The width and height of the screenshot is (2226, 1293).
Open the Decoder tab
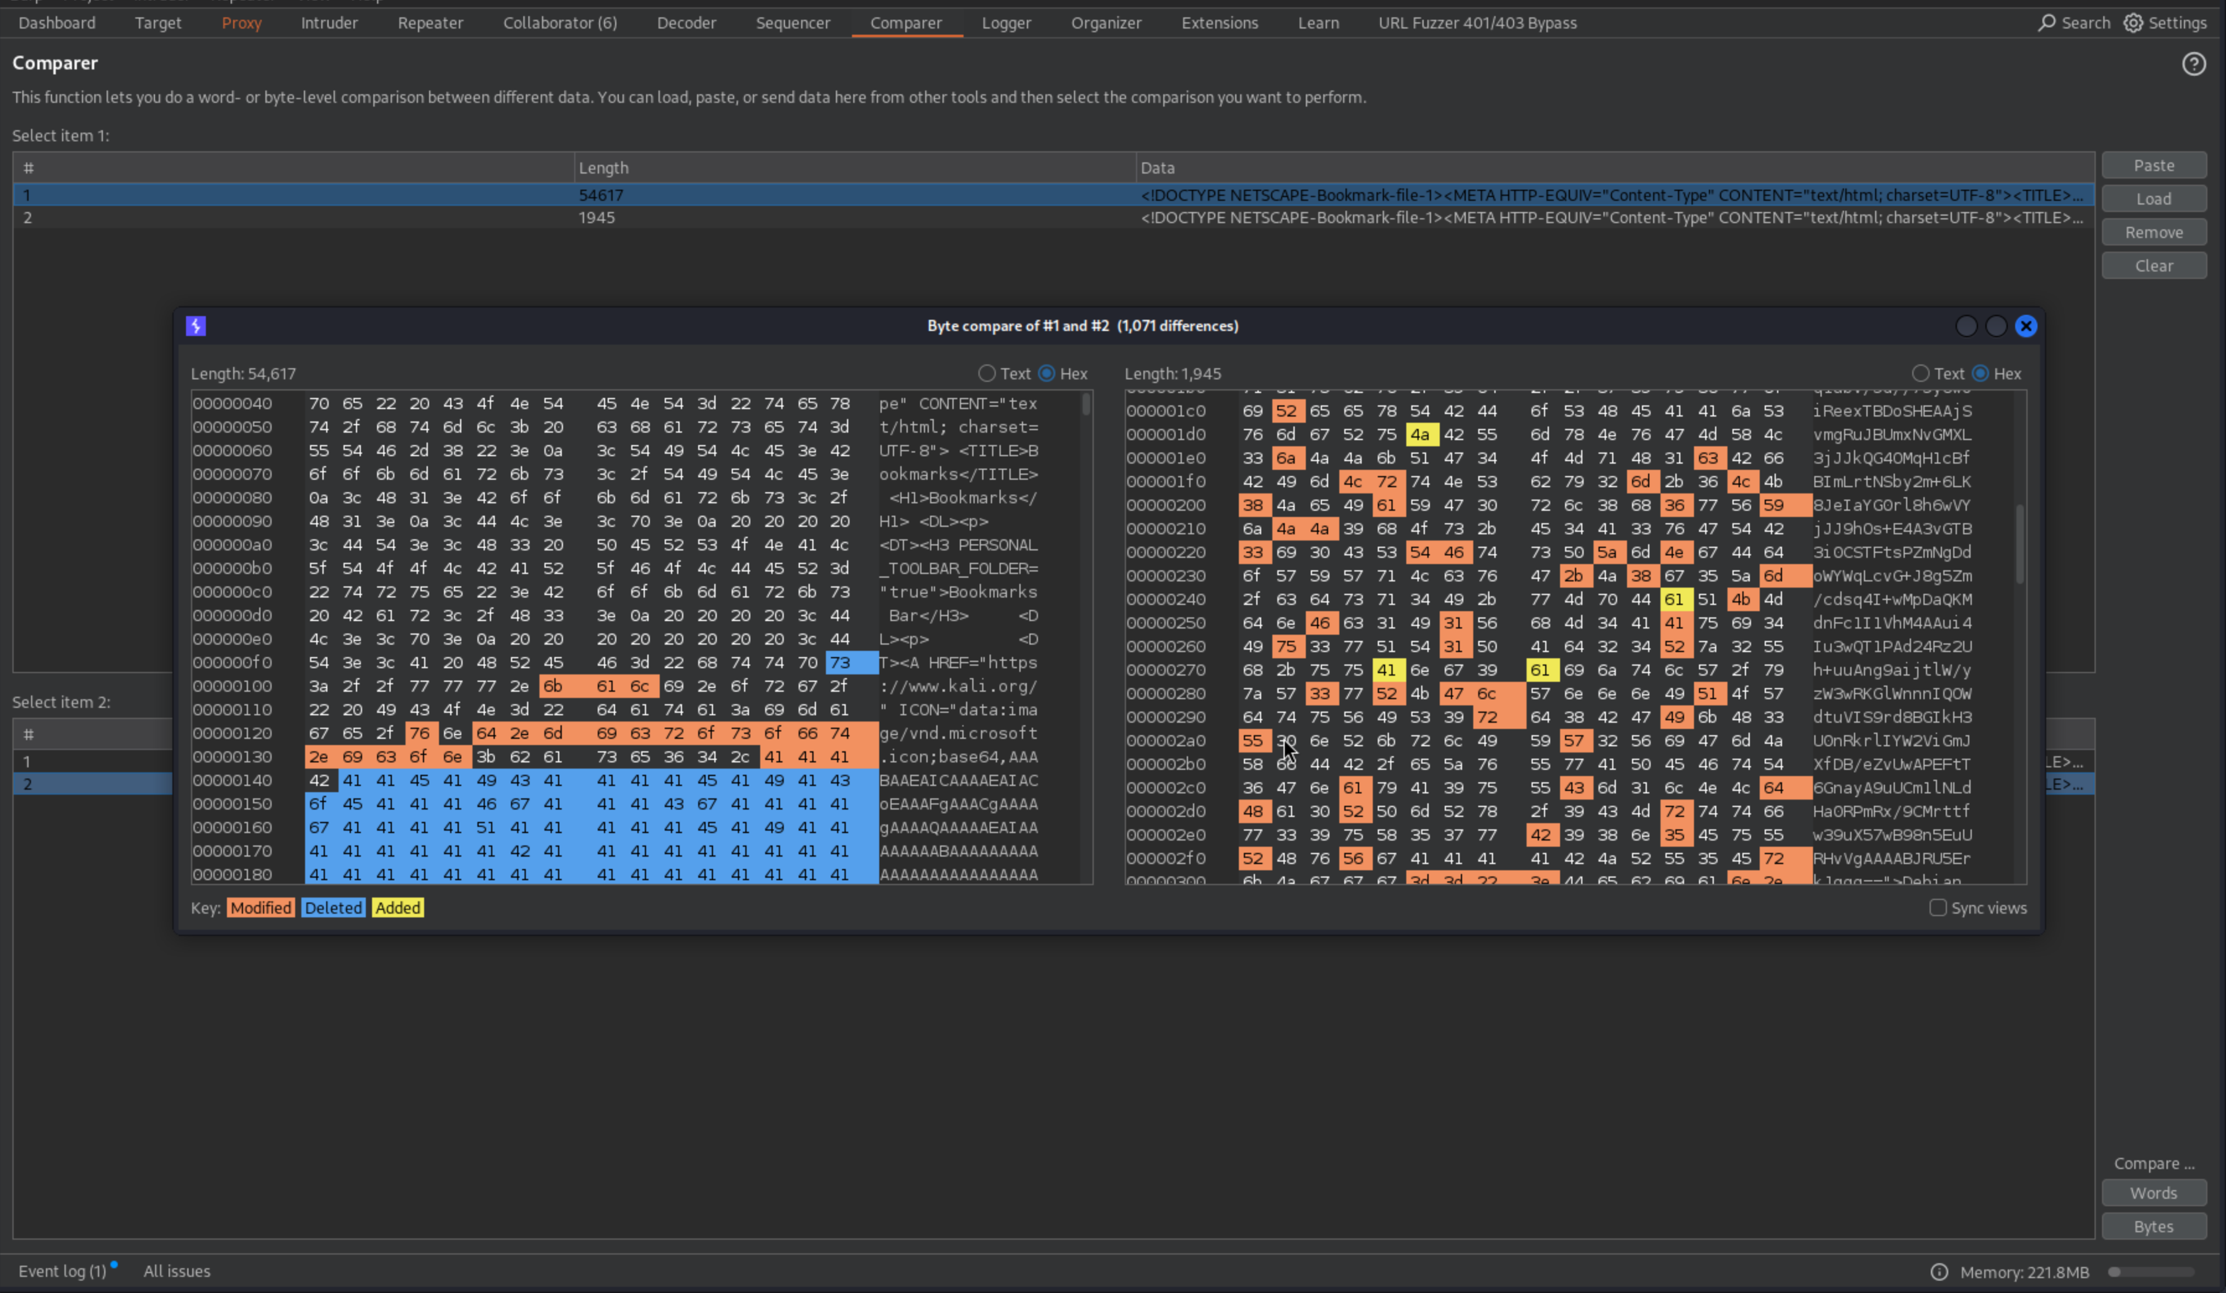(x=686, y=23)
